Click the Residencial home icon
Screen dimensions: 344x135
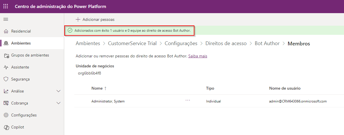[x=6, y=31]
